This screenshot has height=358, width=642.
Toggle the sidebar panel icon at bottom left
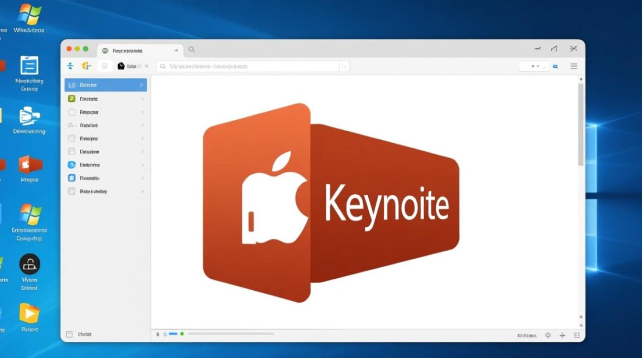[69, 335]
